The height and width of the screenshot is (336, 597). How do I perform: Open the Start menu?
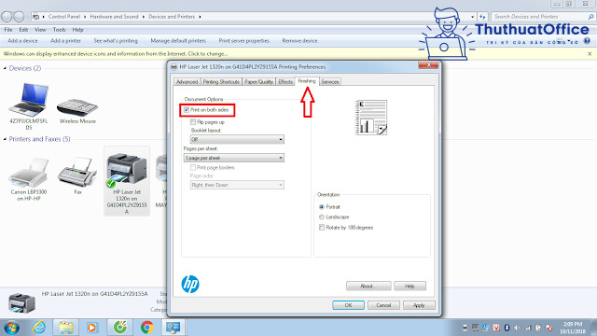(11, 328)
